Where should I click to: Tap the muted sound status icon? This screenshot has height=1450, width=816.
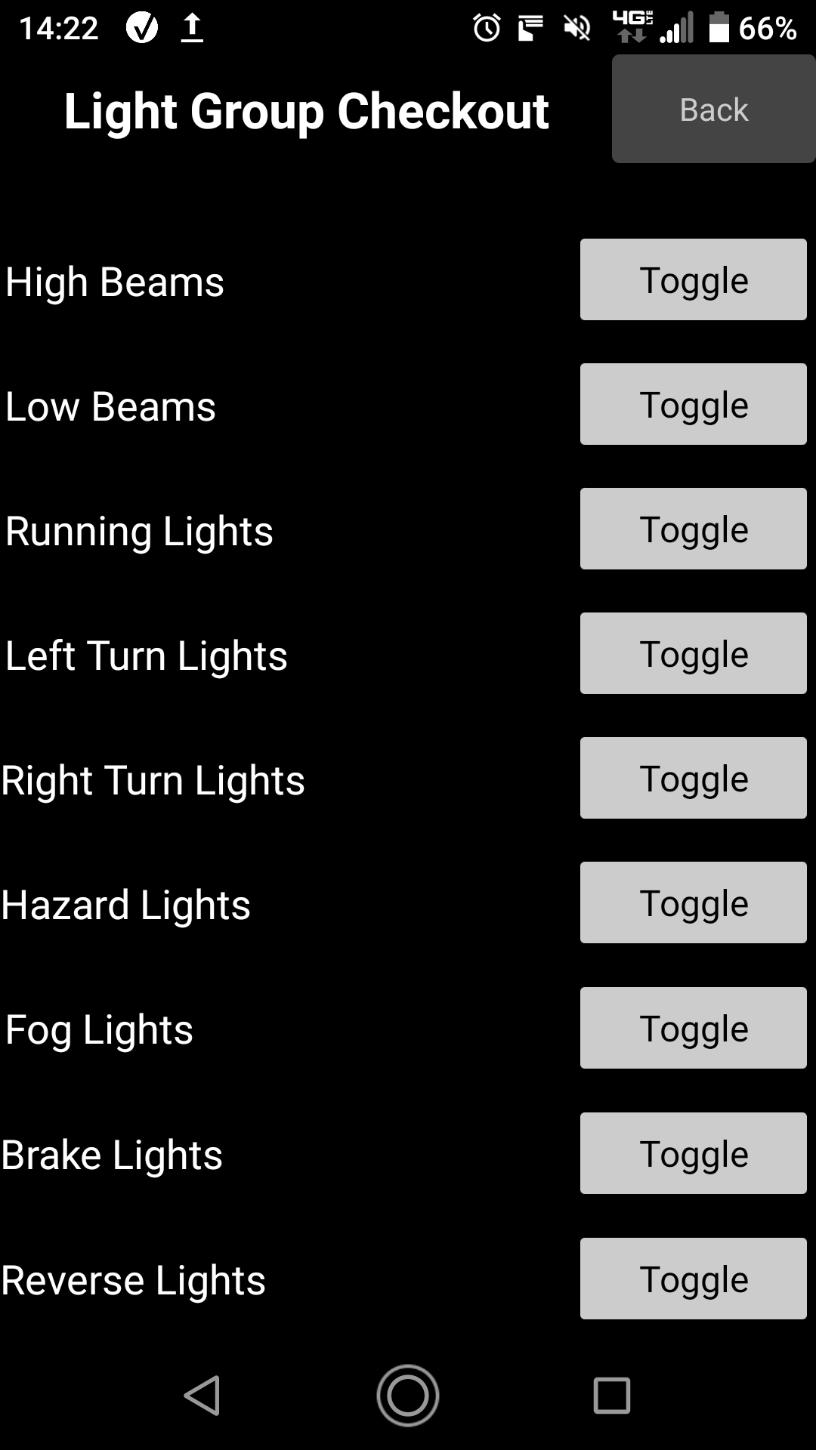tap(577, 29)
